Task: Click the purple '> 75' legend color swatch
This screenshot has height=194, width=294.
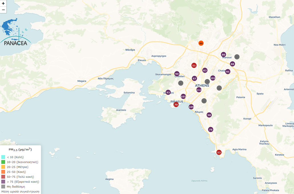Action: (3, 181)
